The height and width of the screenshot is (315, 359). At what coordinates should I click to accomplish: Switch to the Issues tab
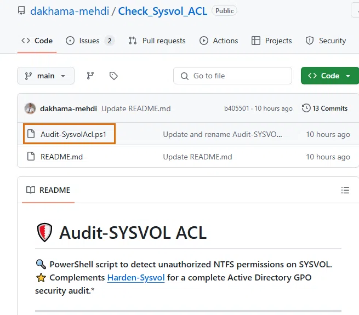[89, 41]
